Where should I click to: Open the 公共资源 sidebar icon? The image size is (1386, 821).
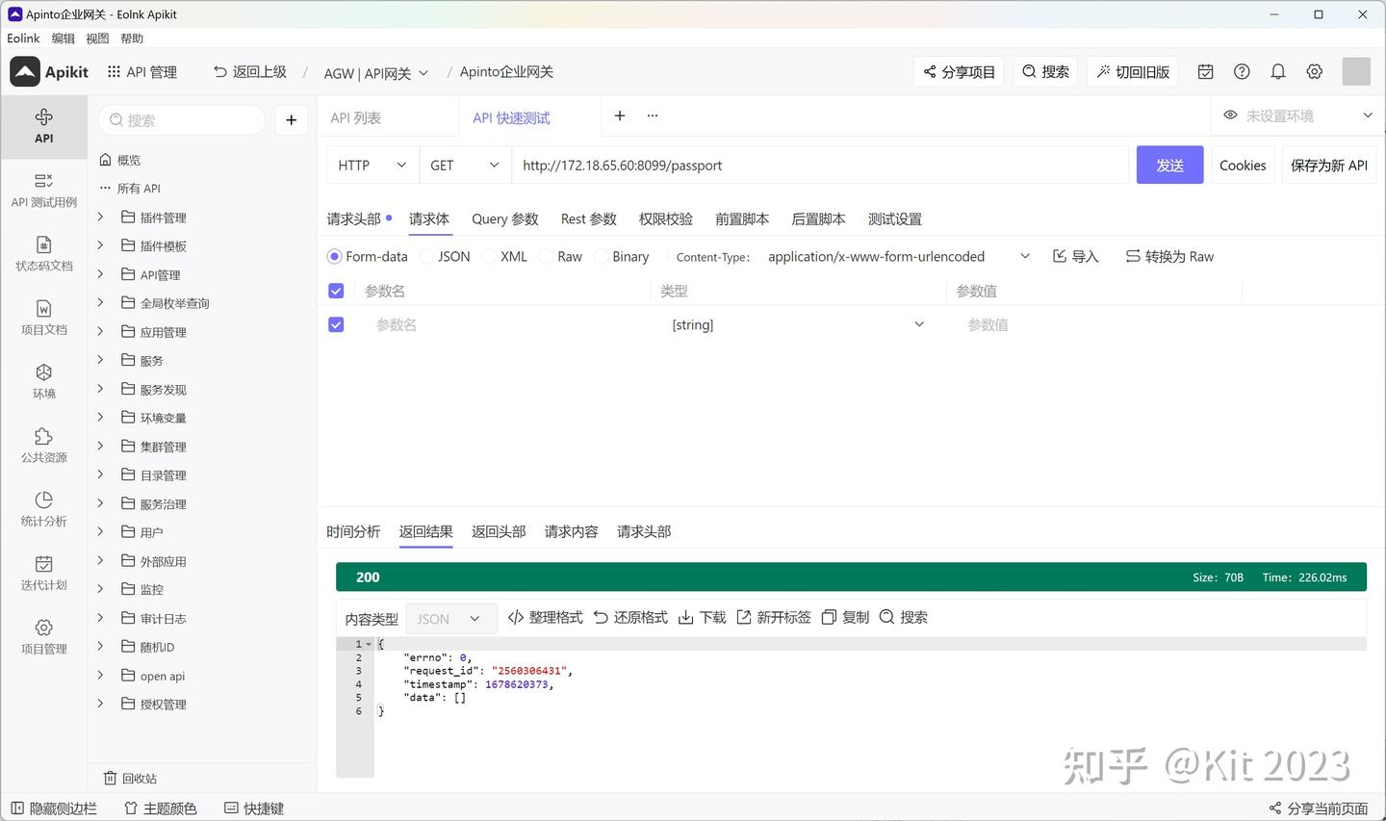click(x=43, y=446)
